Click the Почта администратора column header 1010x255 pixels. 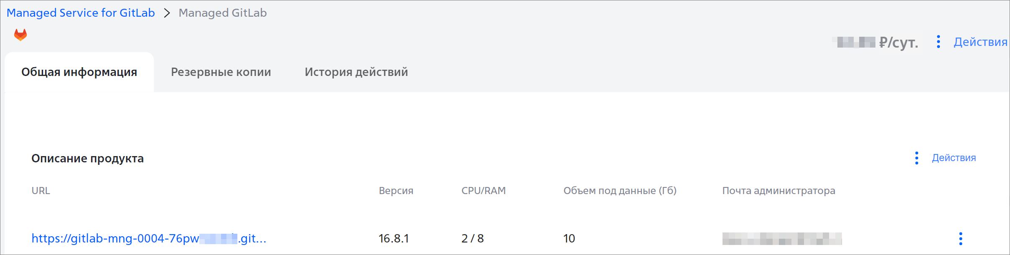tap(778, 191)
